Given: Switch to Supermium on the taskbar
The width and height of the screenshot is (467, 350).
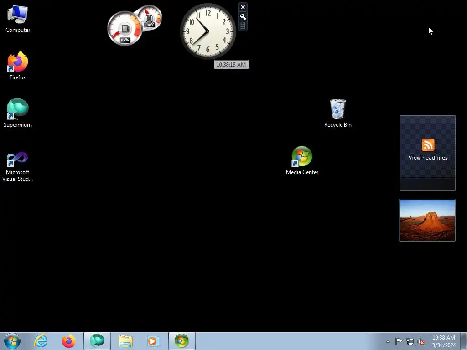Looking at the screenshot, I should 97,341.
